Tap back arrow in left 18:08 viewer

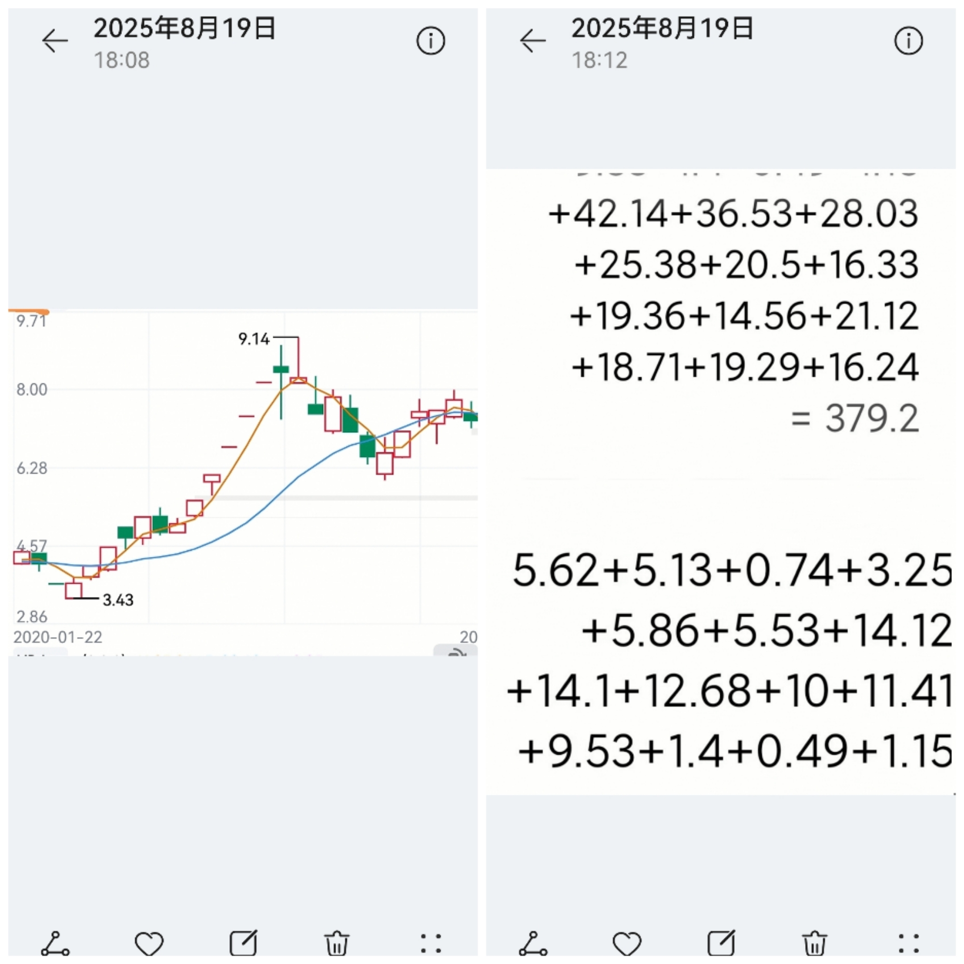click(x=55, y=41)
